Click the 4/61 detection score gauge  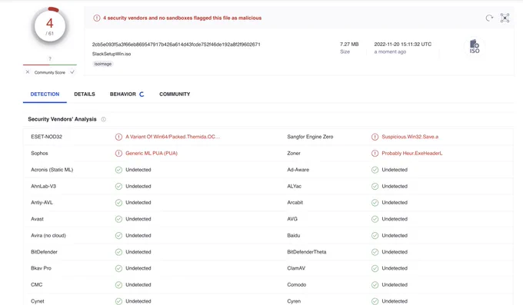[50, 26]
